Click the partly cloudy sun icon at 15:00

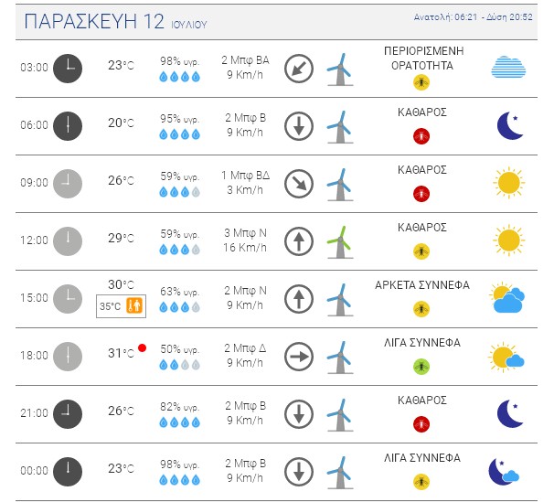point(507,297)
